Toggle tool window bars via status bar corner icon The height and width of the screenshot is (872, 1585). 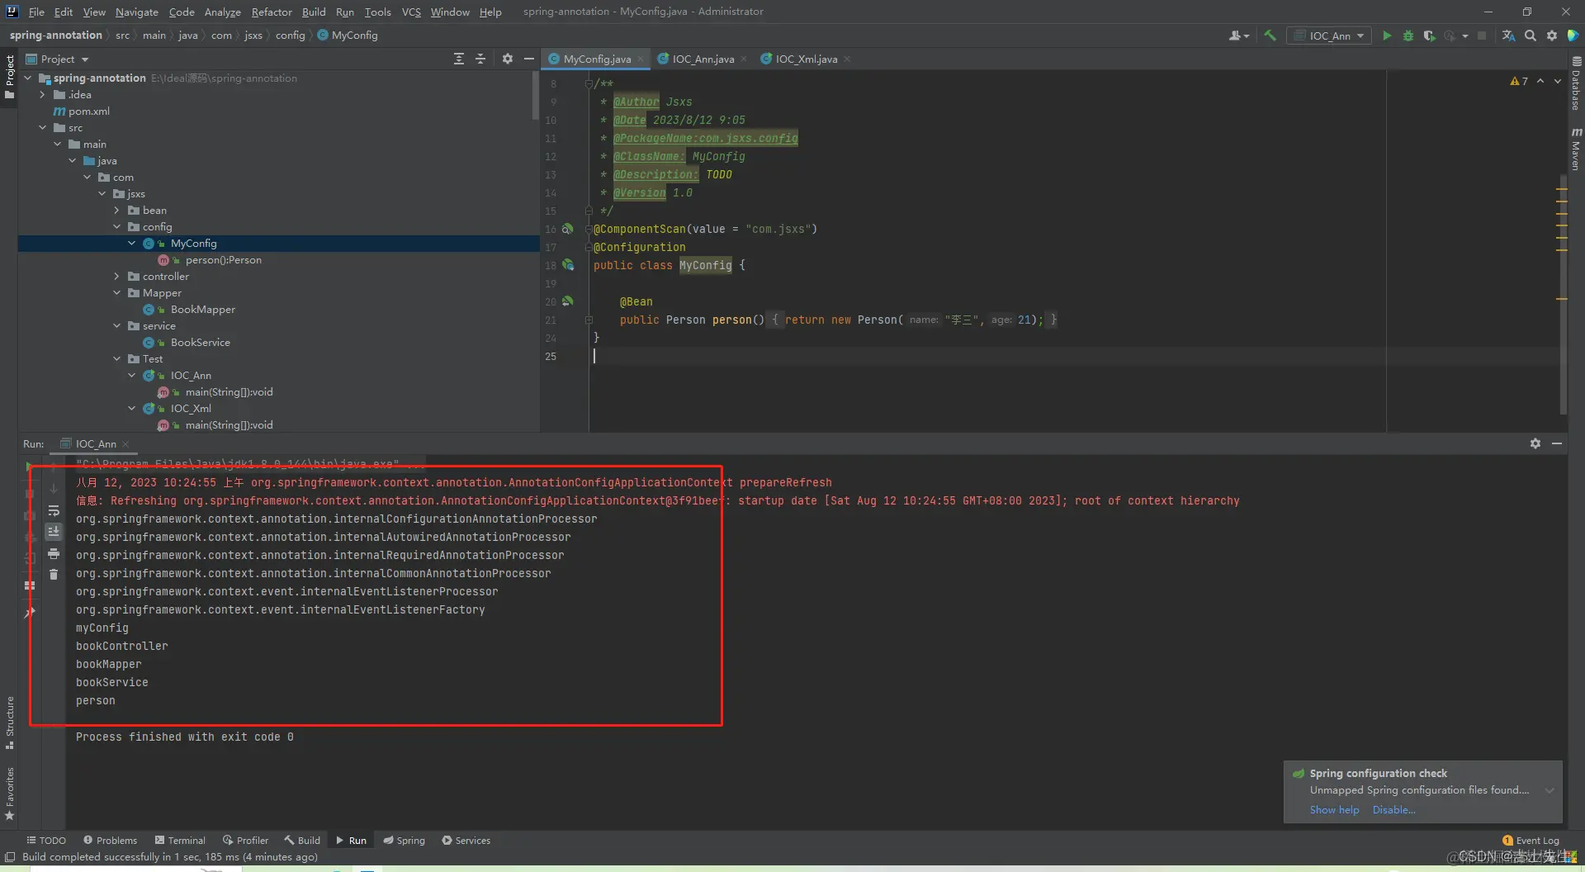[x=10, y=857]
